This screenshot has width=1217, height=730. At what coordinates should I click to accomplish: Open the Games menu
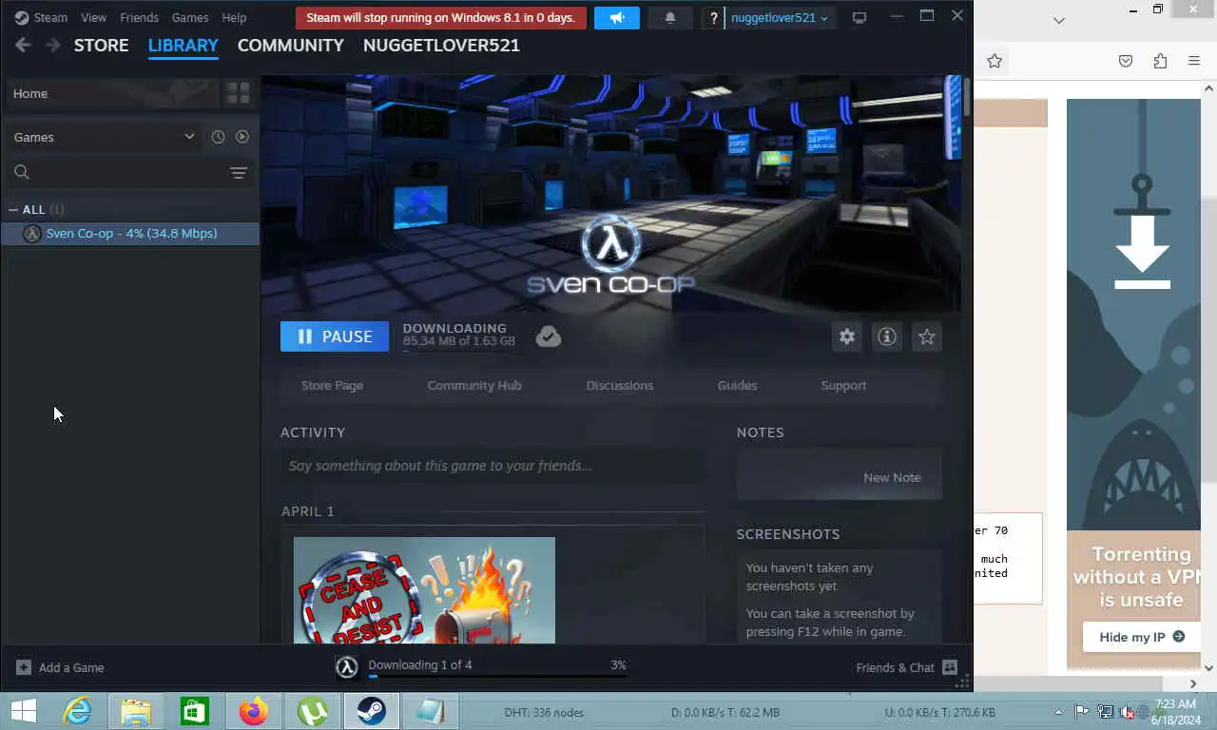(189, 17)
